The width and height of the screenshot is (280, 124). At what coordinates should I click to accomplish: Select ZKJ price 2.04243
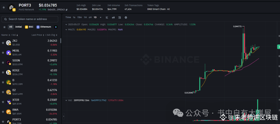[52, 41]
